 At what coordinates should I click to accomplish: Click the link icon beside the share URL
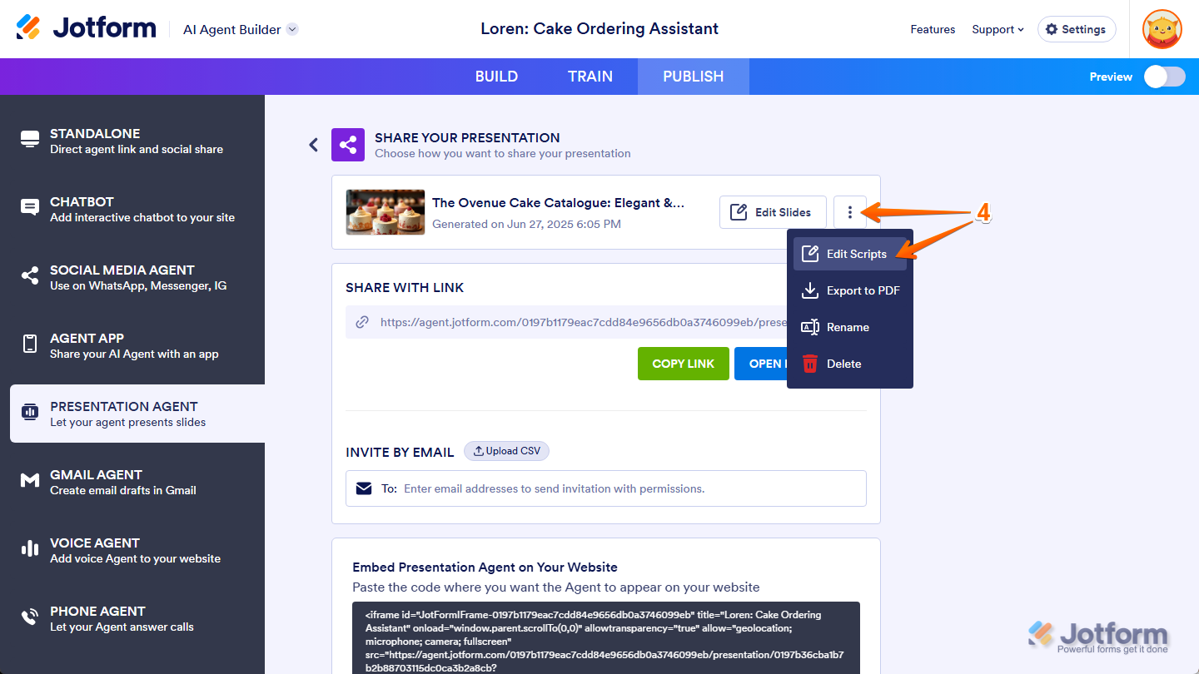tap(362, 322)
